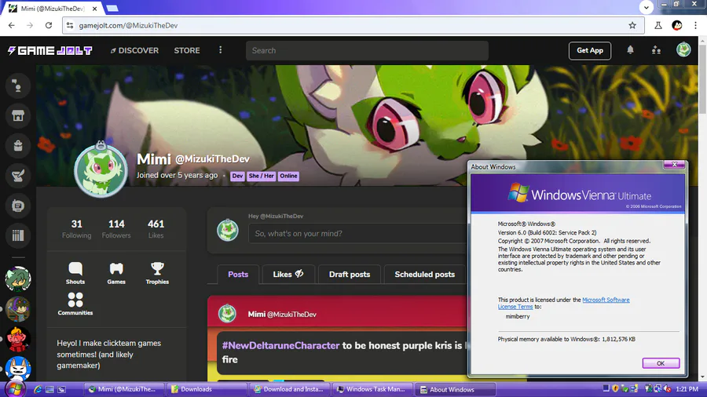Viewport: 707px width, 397px height.
Task: Select the Draft posts tab
Action: coord(350,274)
